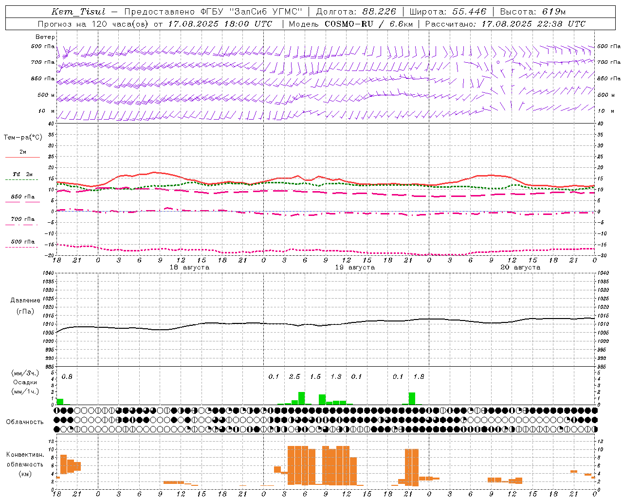The height and width of the screenshot is (498, 623).
Task: Click the "Осадки" precipitation label
Action: pos(25,382)
